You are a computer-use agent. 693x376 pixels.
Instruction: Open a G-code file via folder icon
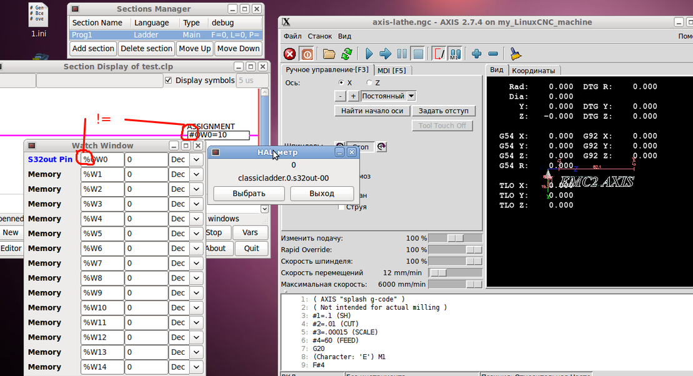329,54
